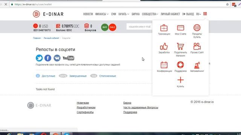Click the USD balance coin icon
The height and width of the screenshot is (135, 241).
(35, 26)
